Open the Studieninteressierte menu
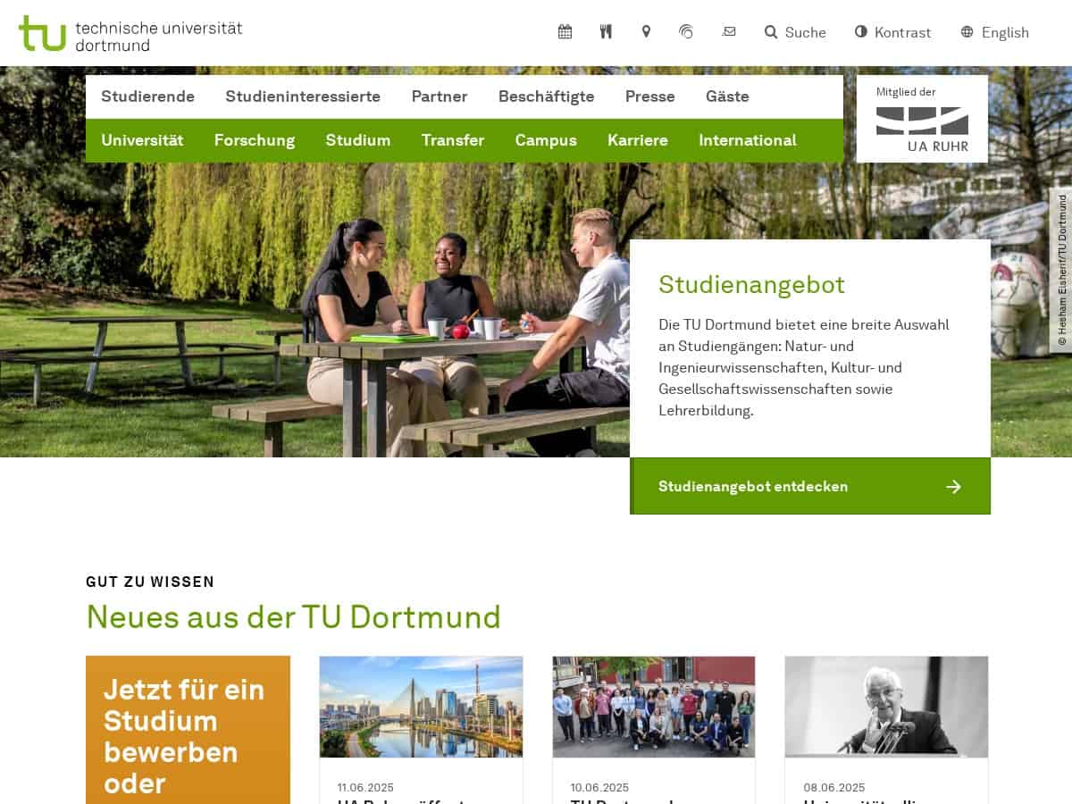The image size is (1072, 804). point(303,96)
